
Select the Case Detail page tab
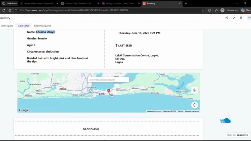pyautogui.click(x=24, y=26)
